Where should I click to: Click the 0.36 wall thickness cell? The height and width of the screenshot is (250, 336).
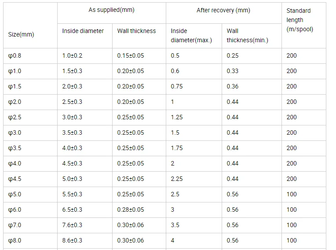coord(232,87)
